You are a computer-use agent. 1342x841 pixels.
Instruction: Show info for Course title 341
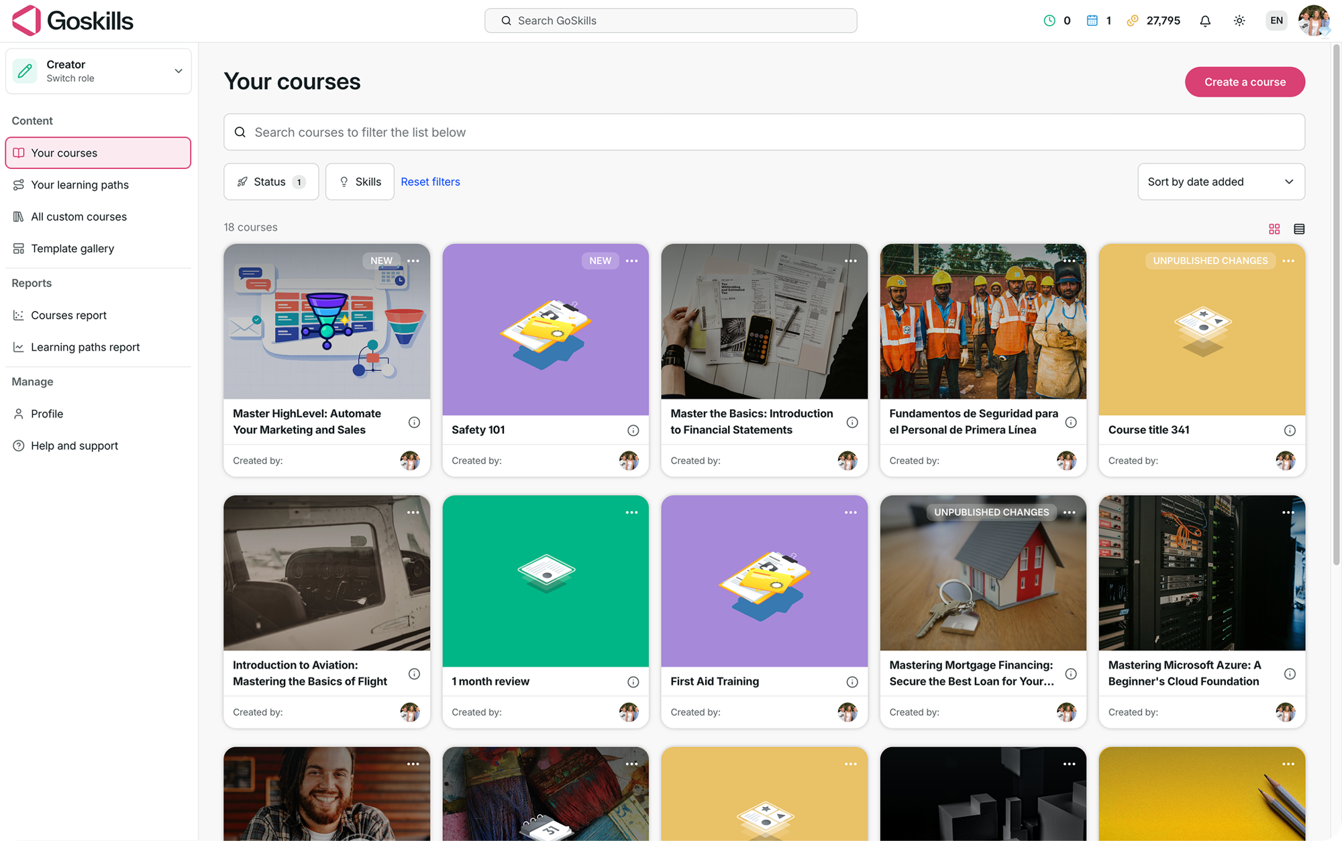pos(1290,430)
